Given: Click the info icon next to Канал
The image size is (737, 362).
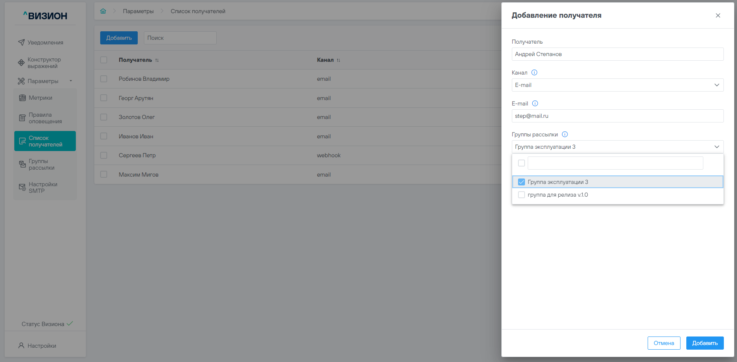Looking at the screenshot, I should coord(534,73).
